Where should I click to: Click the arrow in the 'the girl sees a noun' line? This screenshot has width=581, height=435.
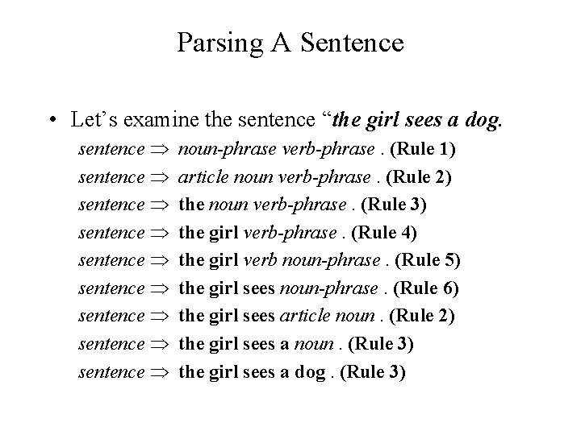160,345
